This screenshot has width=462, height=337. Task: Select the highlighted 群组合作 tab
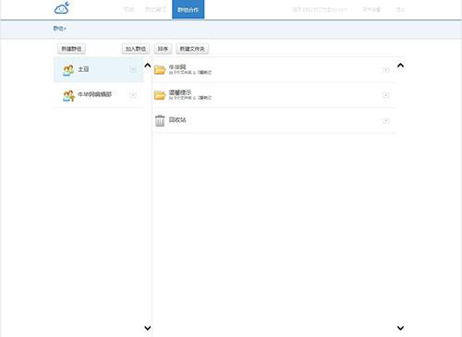click(188, 9)
